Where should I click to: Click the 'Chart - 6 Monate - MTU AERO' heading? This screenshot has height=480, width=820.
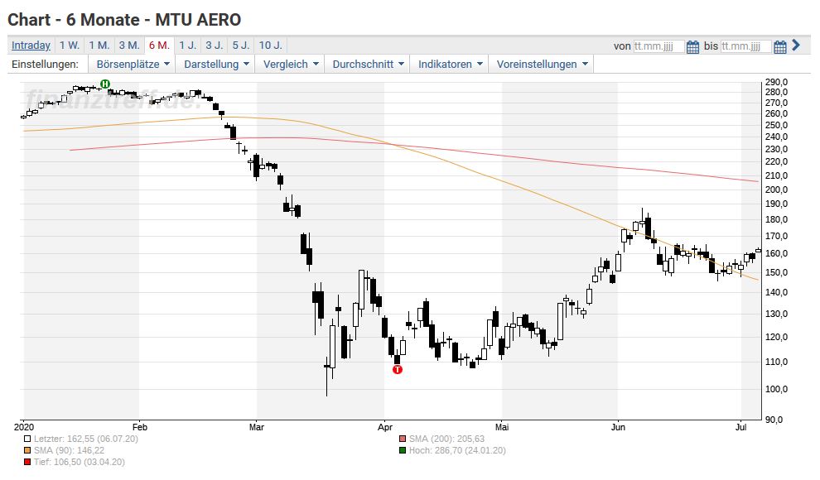click(x=124, y=20)
